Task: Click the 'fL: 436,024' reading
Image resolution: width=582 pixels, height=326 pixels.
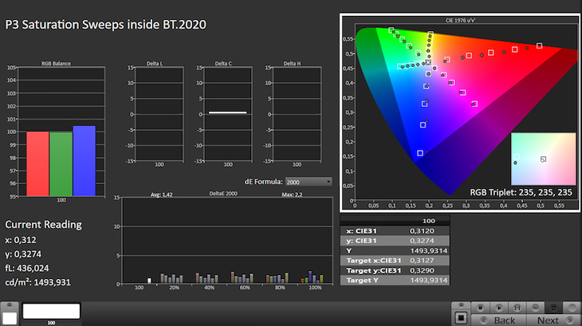Action: point(27,268)
